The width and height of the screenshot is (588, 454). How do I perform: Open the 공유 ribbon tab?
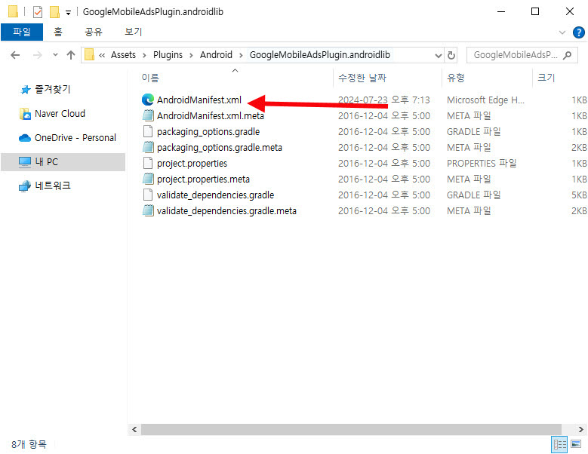(94, 32)
